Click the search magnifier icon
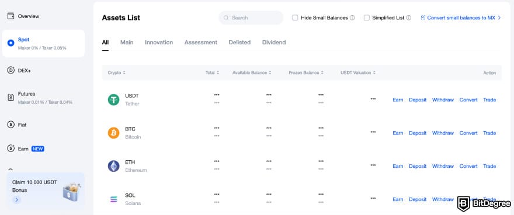 coord(226,17)
